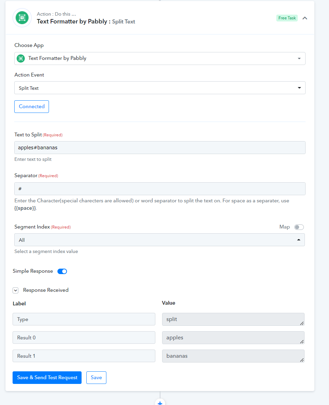
Task: Open the Action Event dropdown arrow
Action: (299, 88)
